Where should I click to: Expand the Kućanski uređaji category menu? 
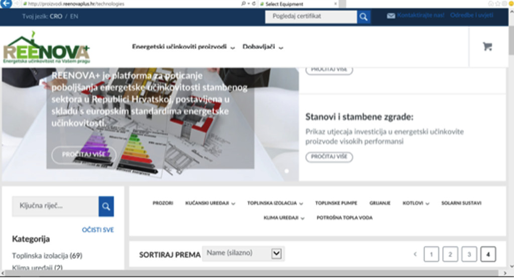(x=209, y=203)
